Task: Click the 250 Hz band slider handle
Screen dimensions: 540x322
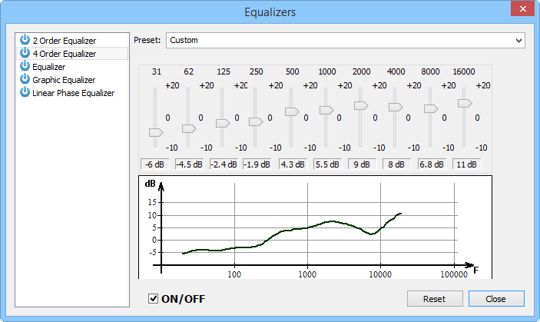Action: [257, 121]
